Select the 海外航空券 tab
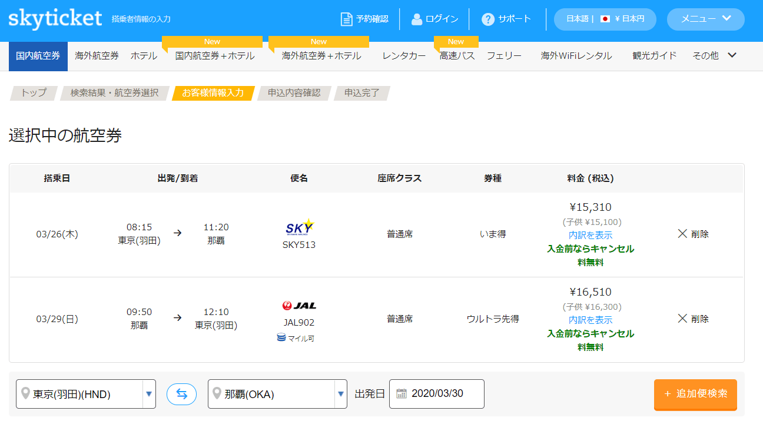The width and height of the screenshot is (763, 424). pyautogui.click(x=97, y=56)
